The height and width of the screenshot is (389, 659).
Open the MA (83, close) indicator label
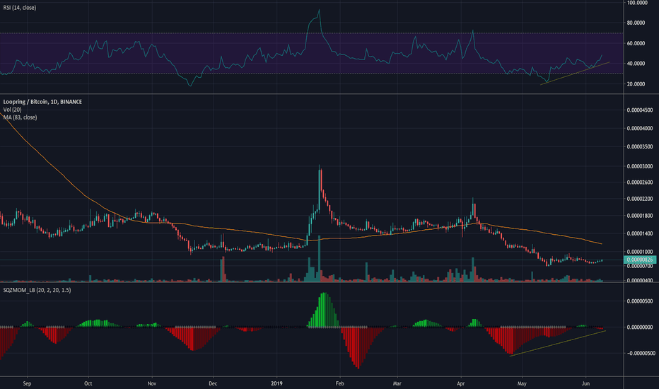pyautogui.click(x=21, y=117)
